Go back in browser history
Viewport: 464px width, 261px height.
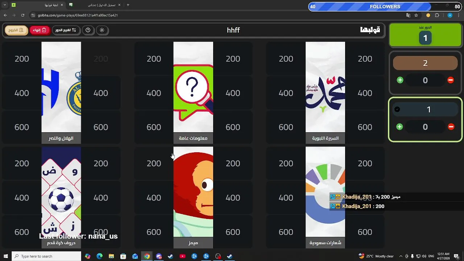5,15
